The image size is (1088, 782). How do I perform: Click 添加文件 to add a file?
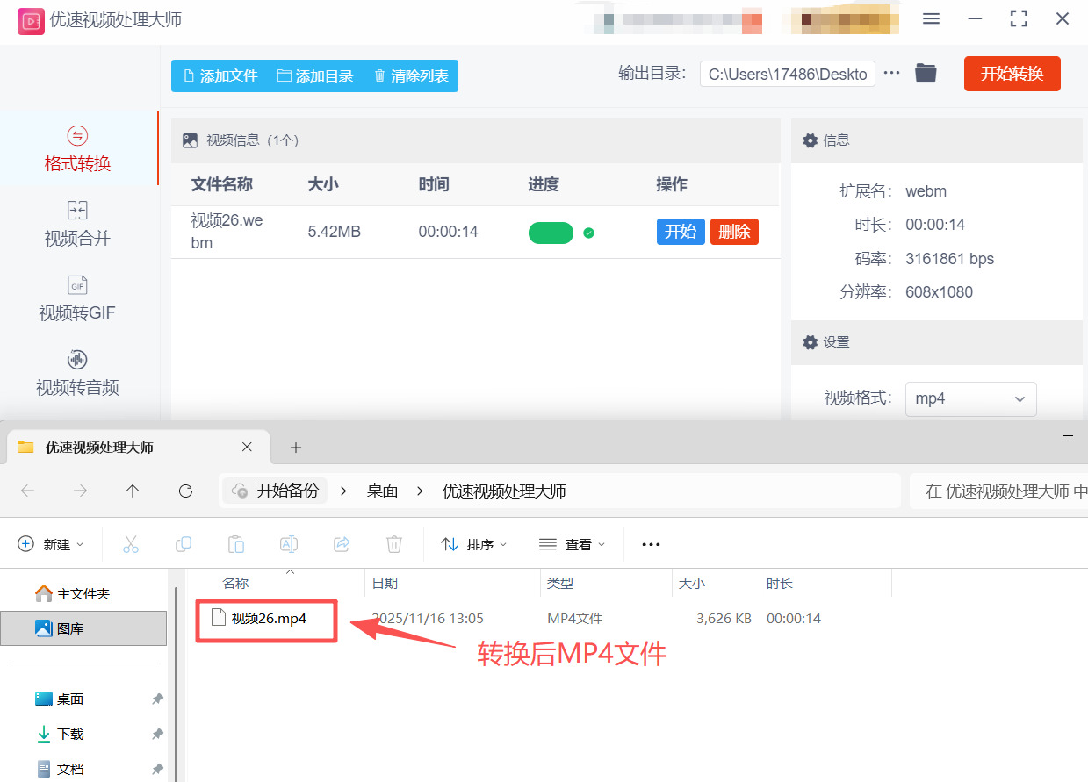[x=220, y=76]
